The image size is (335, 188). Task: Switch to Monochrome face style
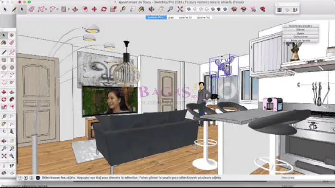coord(225,9)
